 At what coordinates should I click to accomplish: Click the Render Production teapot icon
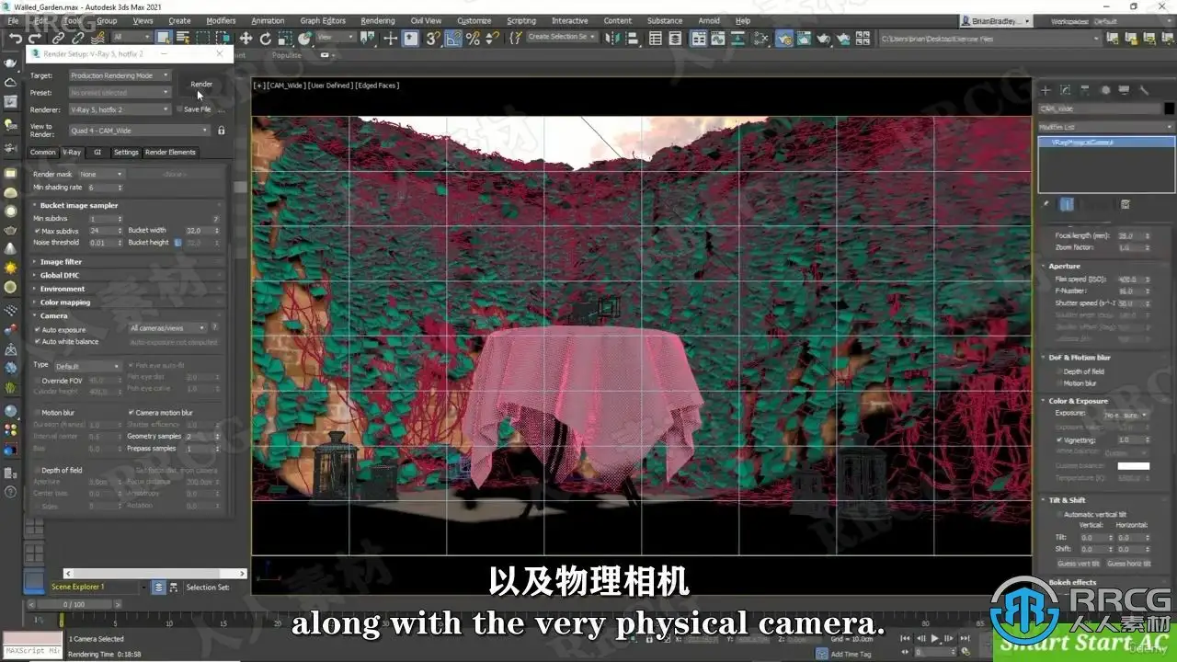(825, 38)
